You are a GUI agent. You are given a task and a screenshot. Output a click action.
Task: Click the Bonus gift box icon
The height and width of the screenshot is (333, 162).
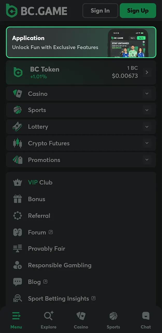pyautogui.click(x=18, y=199)
